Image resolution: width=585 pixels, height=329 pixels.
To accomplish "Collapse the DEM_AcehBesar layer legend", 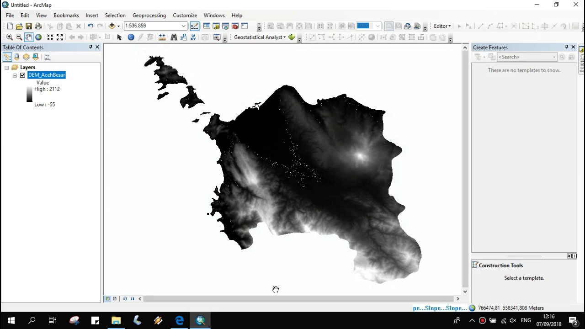I will (15, 75).
